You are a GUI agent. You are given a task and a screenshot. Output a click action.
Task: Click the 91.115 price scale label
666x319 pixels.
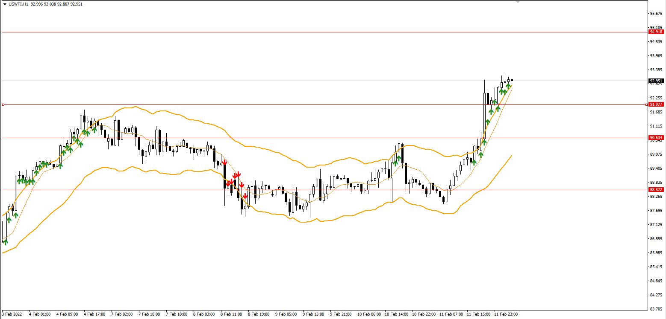(656, 126)
